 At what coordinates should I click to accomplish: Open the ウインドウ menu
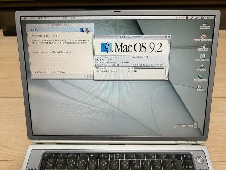coord(55,18)
